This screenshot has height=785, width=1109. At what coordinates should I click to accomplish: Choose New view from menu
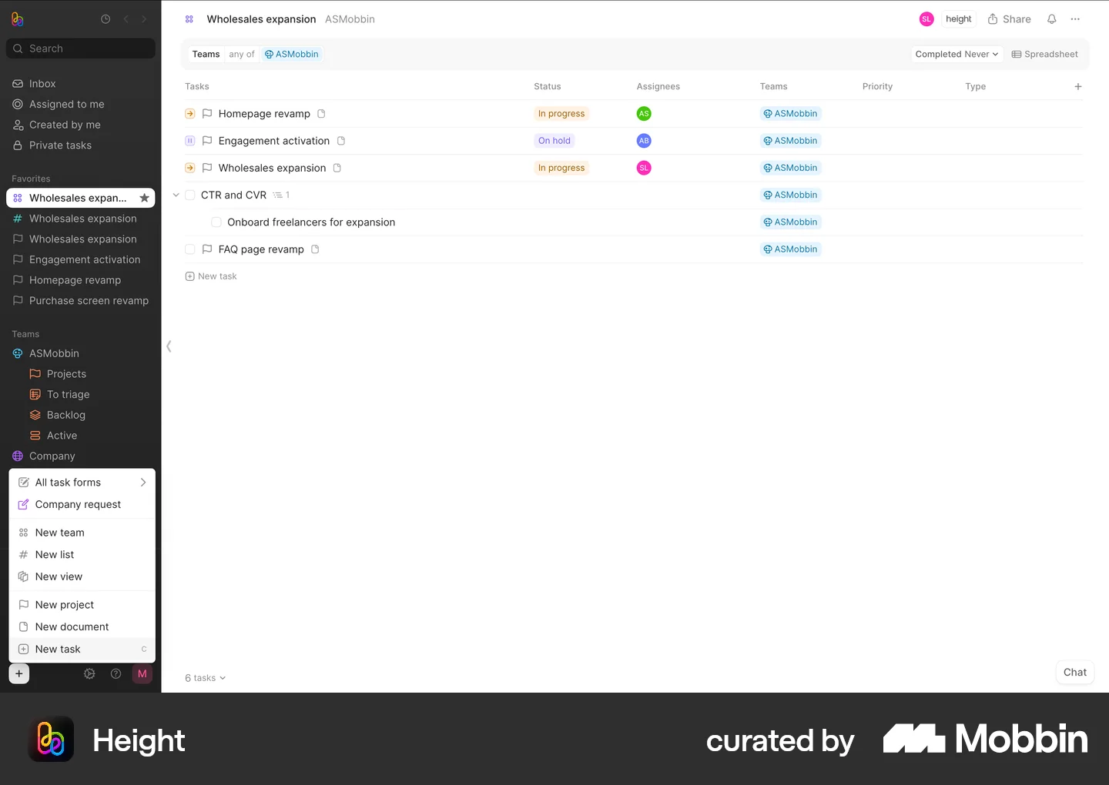pyautogui.click(x=82, y=576)
